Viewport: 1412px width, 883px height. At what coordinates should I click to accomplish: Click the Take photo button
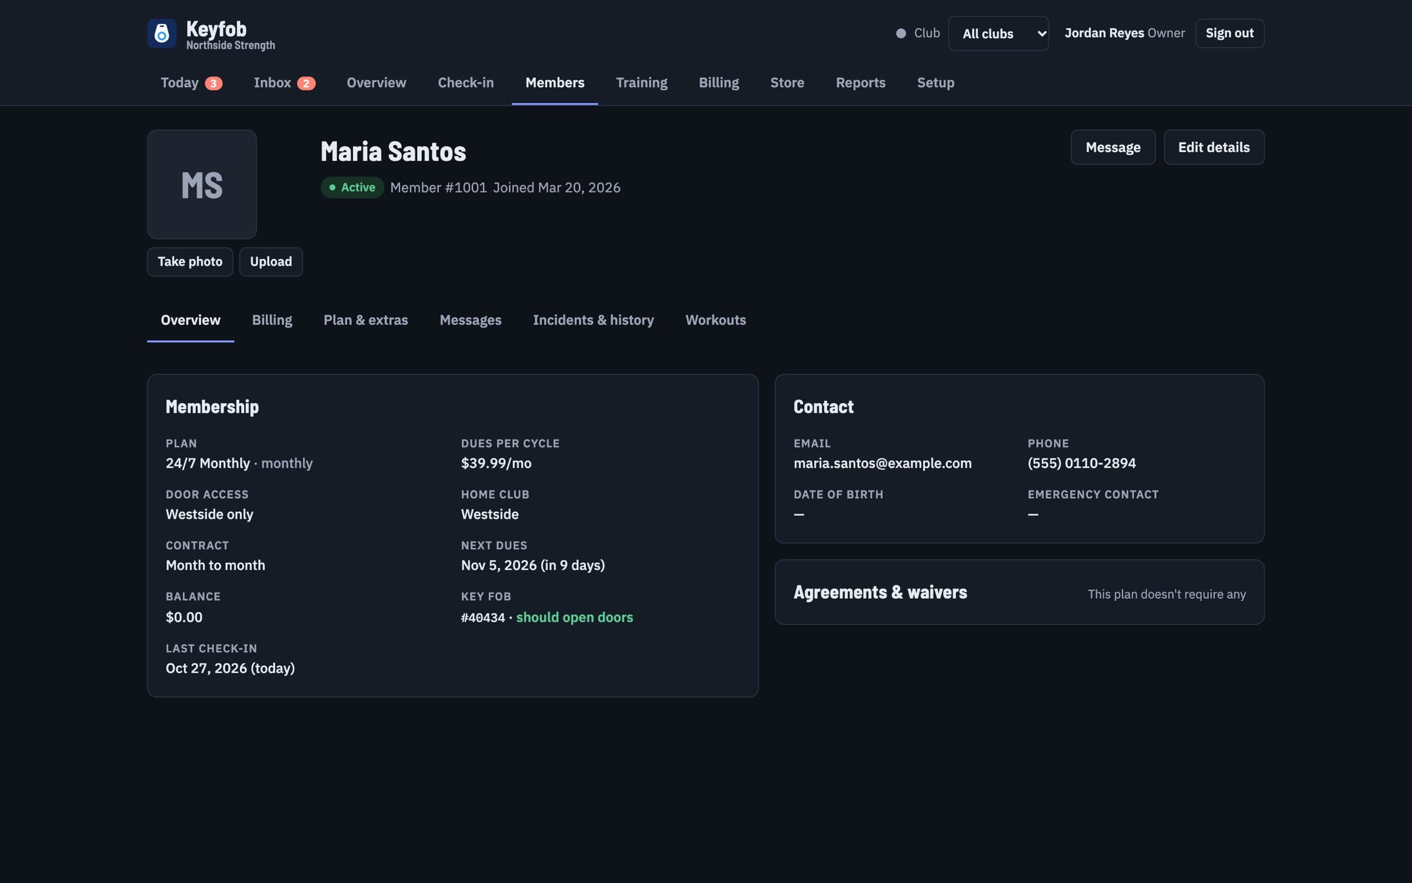[x=190, y=261]
